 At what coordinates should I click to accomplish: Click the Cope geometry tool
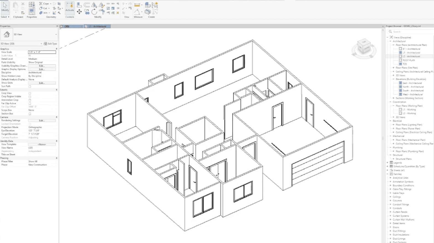point(44,4)
